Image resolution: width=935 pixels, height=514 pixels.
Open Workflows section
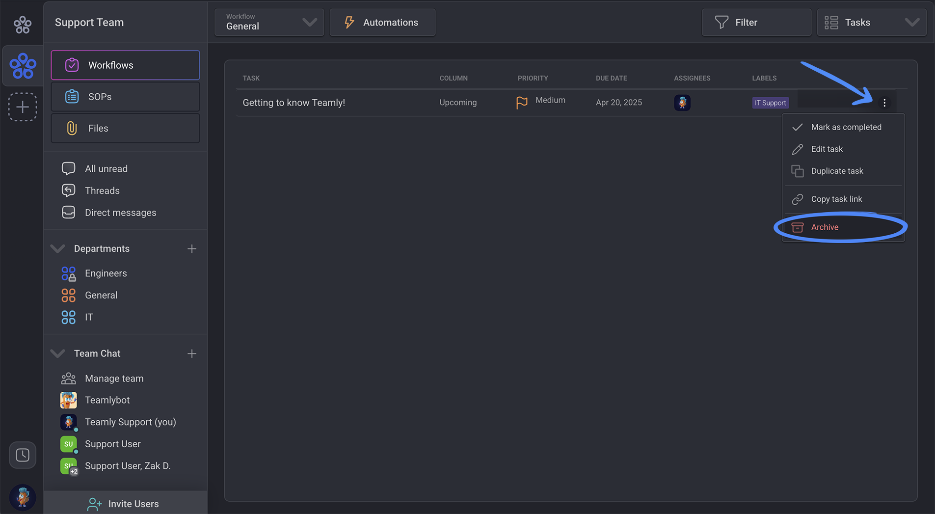125,65
